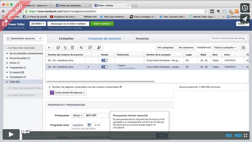This screenshot has width=252, height=142.
Task: Open column settings icon beside Toda la campaña
Action: tap(243, 47)
